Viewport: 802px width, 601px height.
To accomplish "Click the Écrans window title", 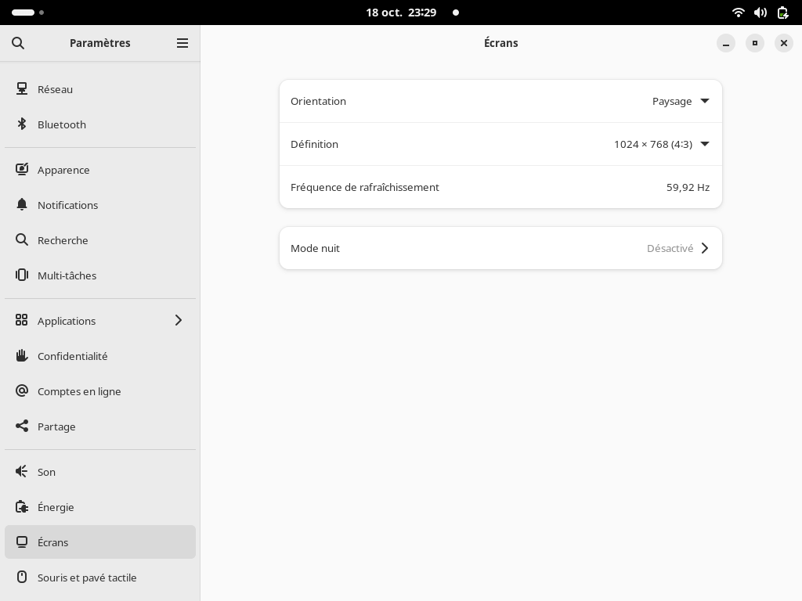I will [501, 43].
